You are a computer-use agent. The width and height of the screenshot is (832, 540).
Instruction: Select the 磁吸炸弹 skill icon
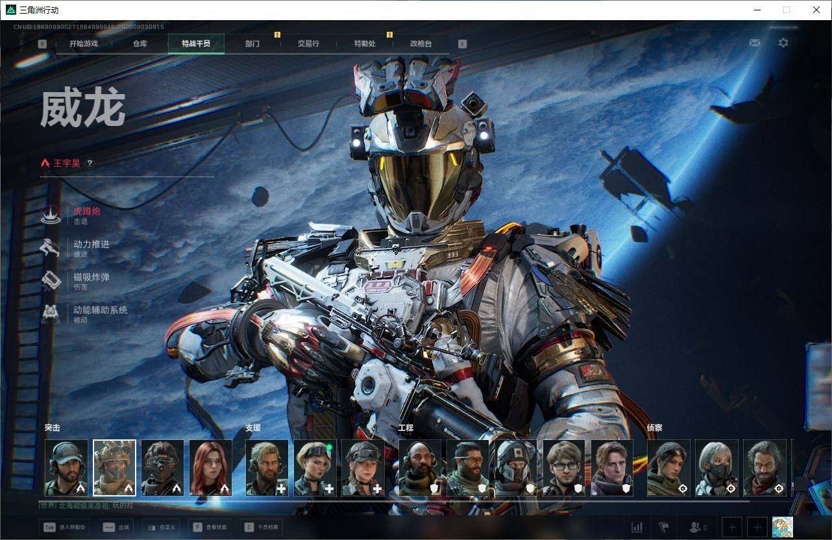point(51,280)
